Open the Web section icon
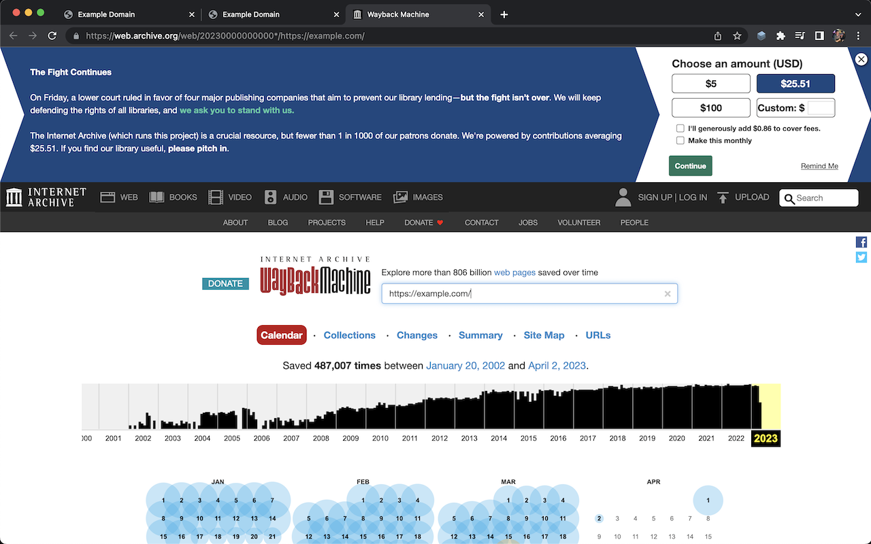 pos(108,197)
